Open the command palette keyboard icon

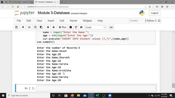(x=111, y=27)
